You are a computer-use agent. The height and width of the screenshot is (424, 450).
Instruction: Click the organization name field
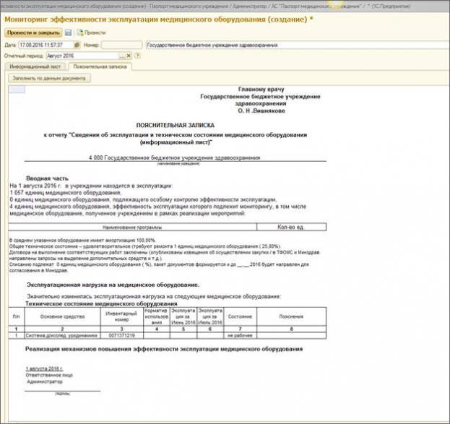point(289,45)
